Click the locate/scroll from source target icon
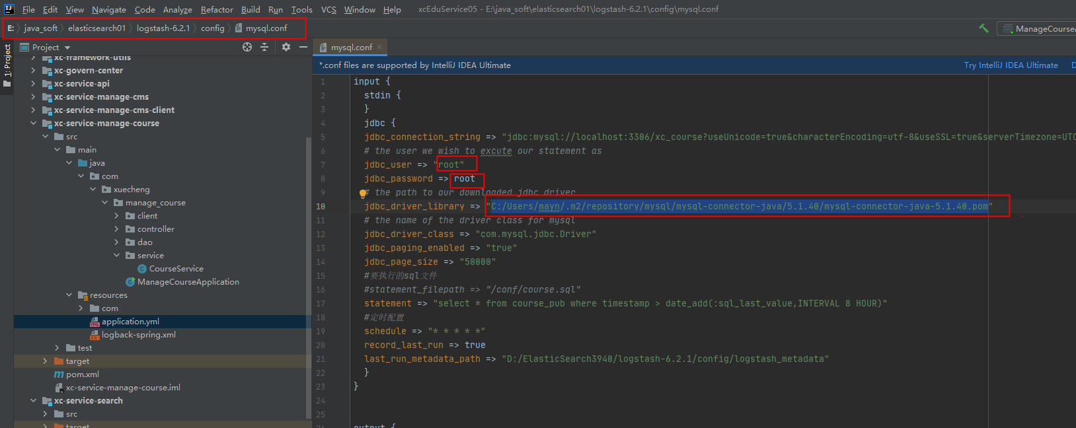This screenshot has height=428, width=1076. pyautogui.click(x=247, y=47)
